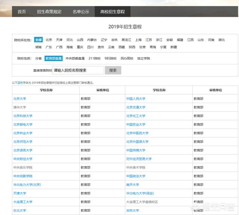Filter location by 全部
The image size is (239, 215).
tap(38, 40)
